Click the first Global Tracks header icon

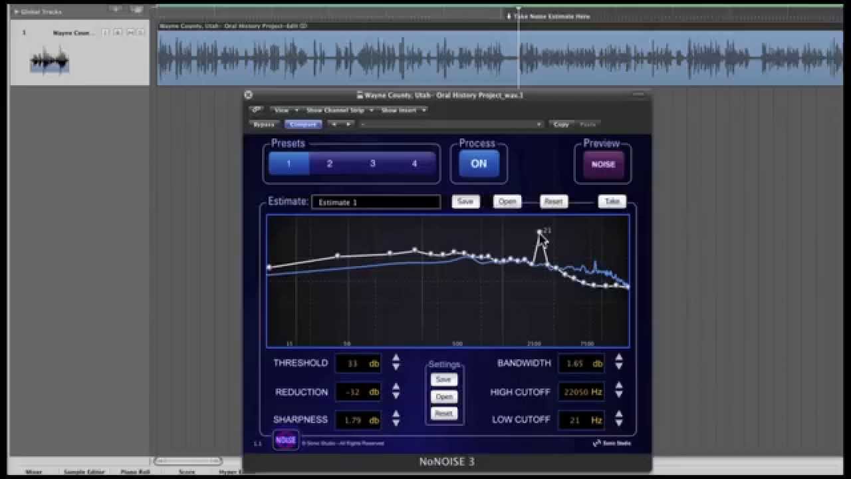(116, 10)
